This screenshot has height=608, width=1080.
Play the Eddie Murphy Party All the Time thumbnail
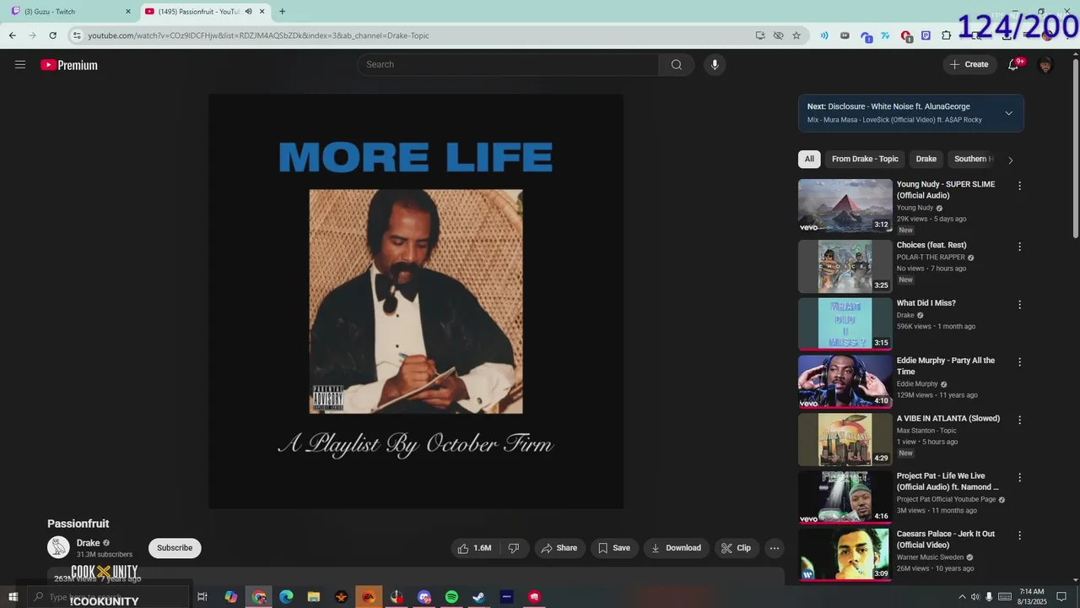pos(845,382)
